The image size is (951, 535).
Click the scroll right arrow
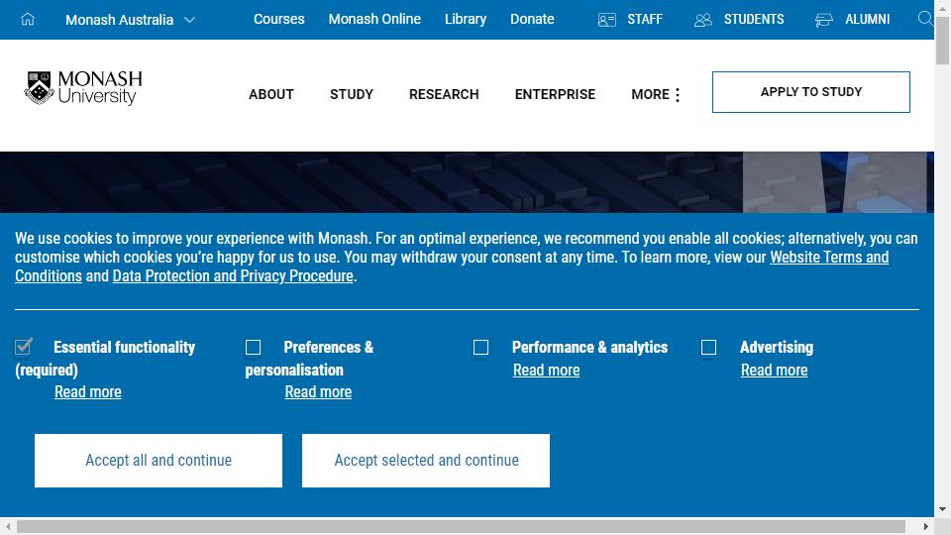pos(926,526)
